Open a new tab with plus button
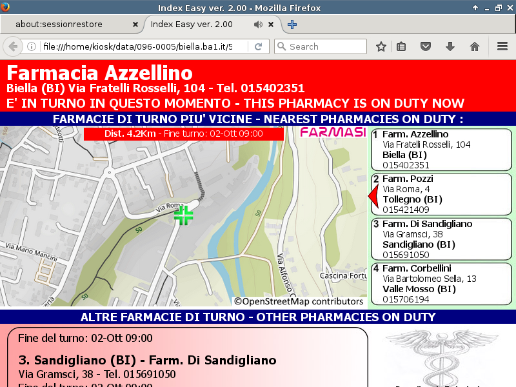This screenshot has height=387, width=516. pyautogui.click(x=292, y=25)
